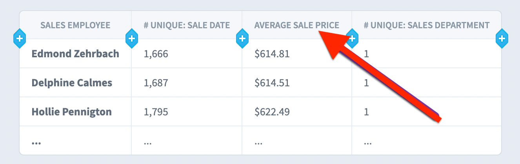Click the ellipsis under Sales Employee column

pos(36,143)
